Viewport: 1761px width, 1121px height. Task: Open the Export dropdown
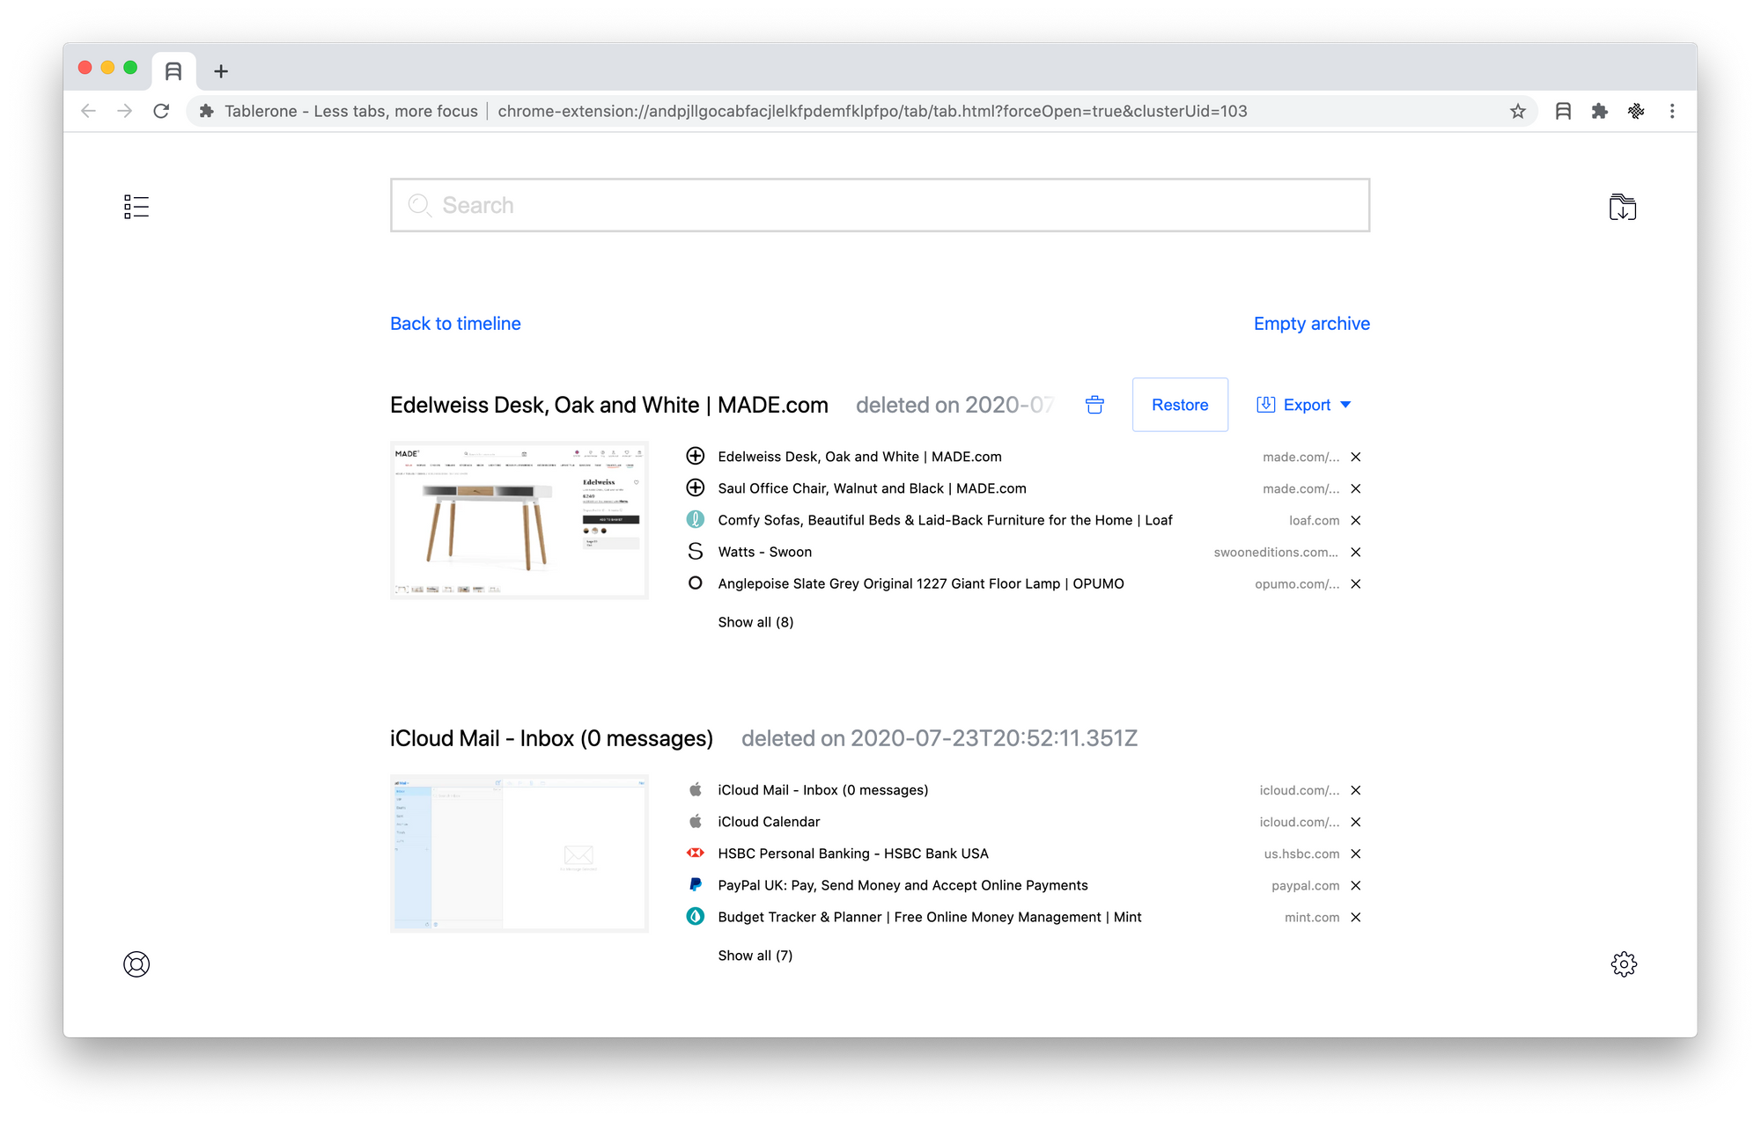point(1304,405)
